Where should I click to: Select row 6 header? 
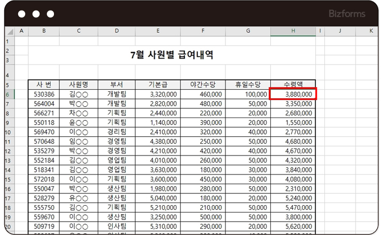(x=7, y=95)
